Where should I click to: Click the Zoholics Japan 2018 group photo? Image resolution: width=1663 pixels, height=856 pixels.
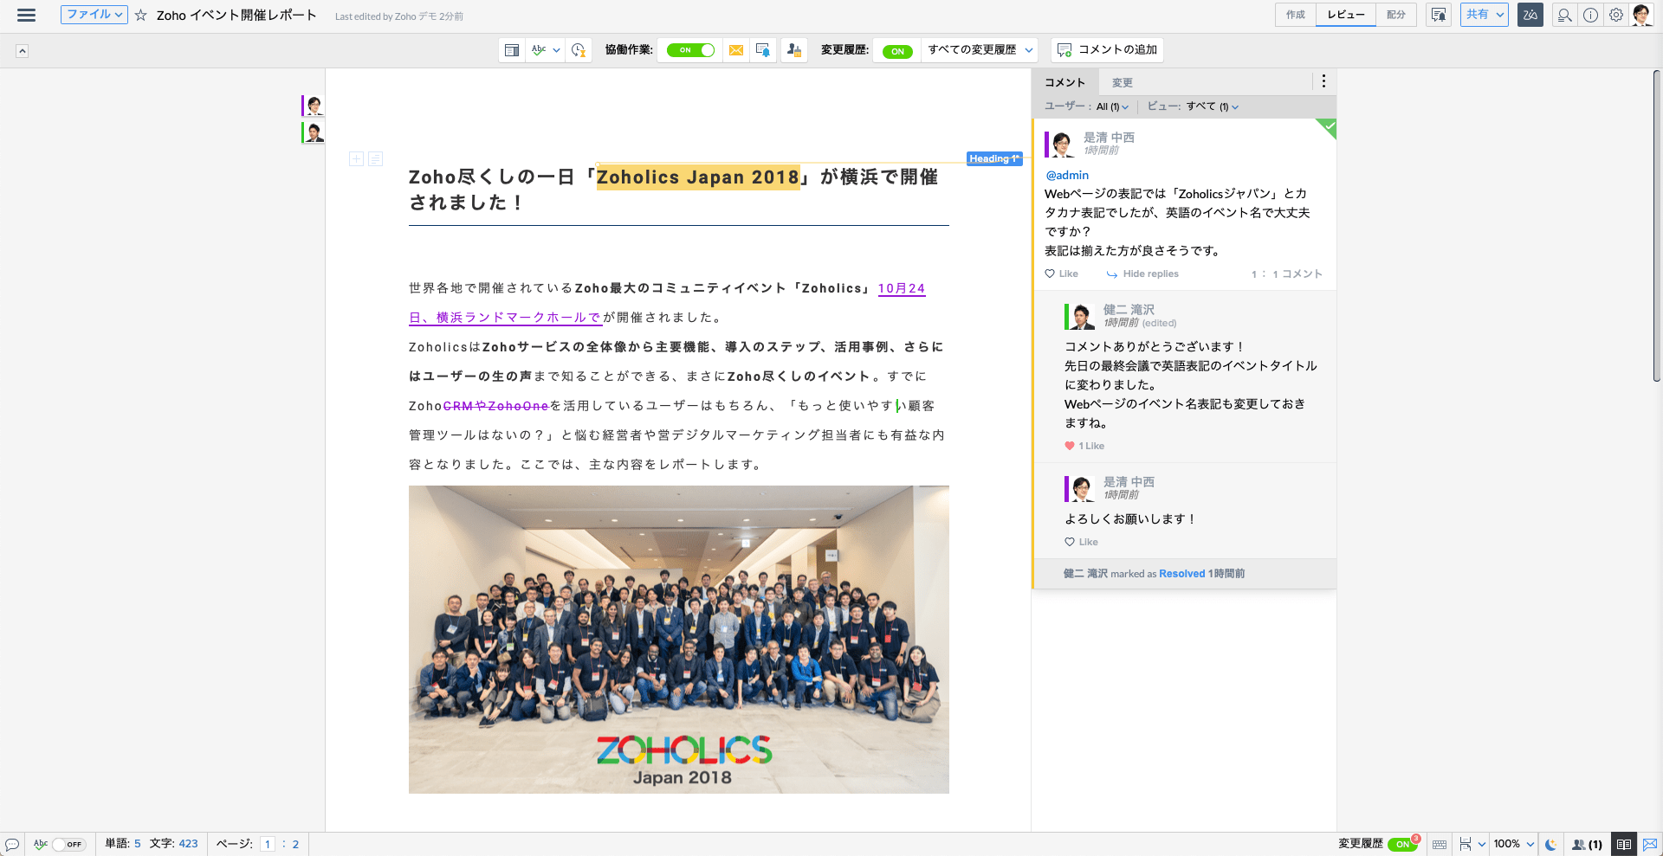pos(679,640)
